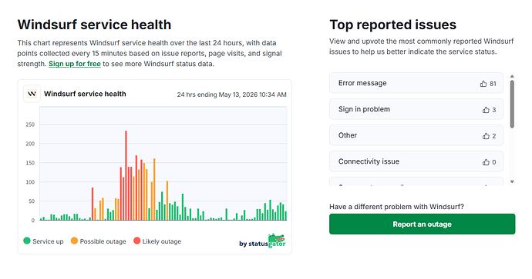Upvote the Sign in problem thumbs-up icon
The width and height of the screenshot is (532, 279).
486,110
